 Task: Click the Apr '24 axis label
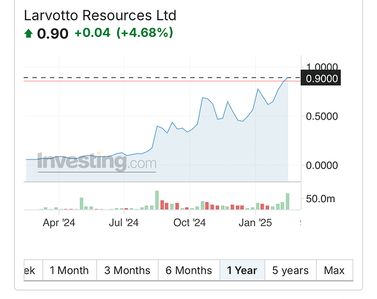pos(59,222)
